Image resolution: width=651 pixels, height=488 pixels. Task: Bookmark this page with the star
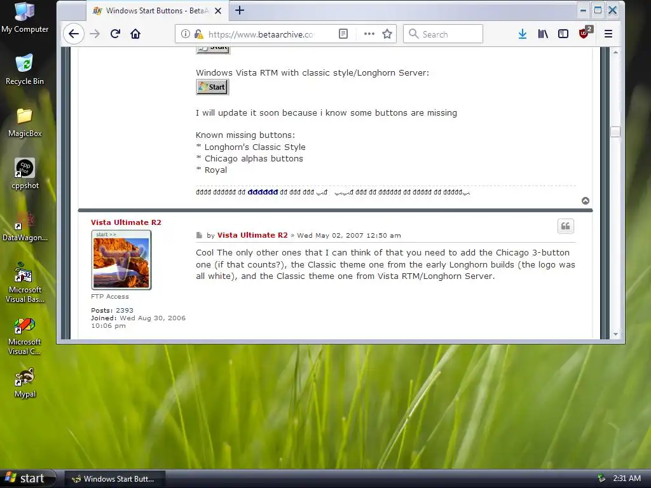(387, 34)
